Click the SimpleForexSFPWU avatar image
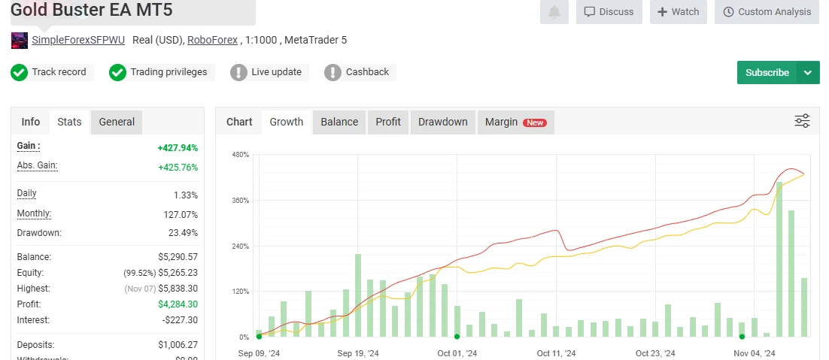Viewport: 829px width, 360px height. (20, 41)
